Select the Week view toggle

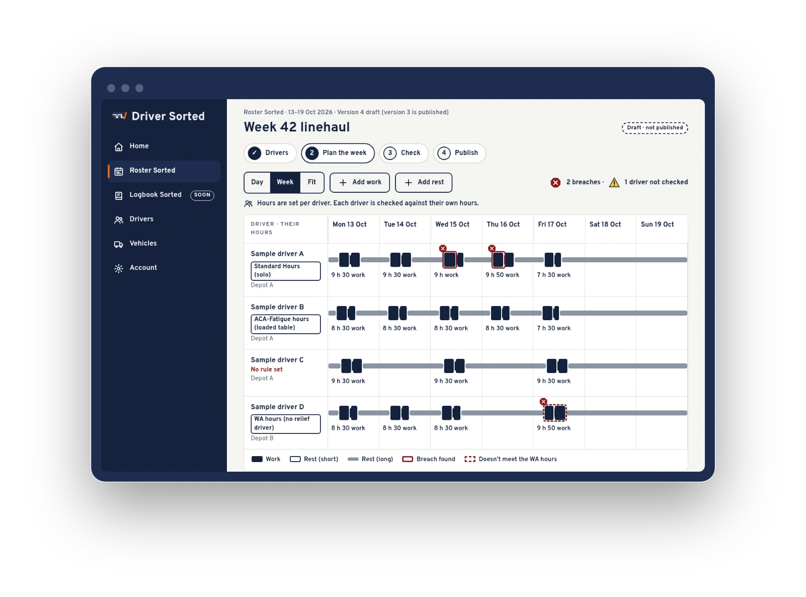coord(285,182)
